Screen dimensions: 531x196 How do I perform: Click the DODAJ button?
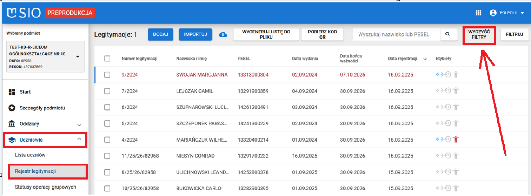[160, 34]
